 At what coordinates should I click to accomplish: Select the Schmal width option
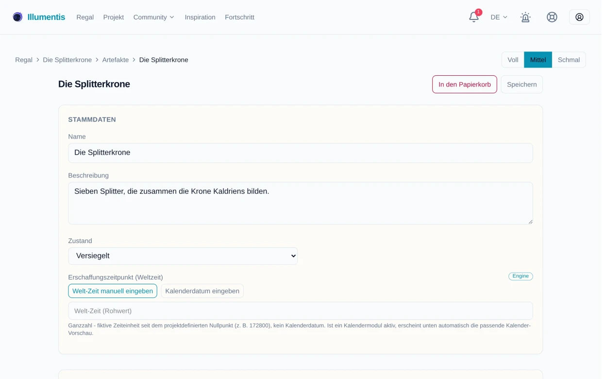coord(569,60)
